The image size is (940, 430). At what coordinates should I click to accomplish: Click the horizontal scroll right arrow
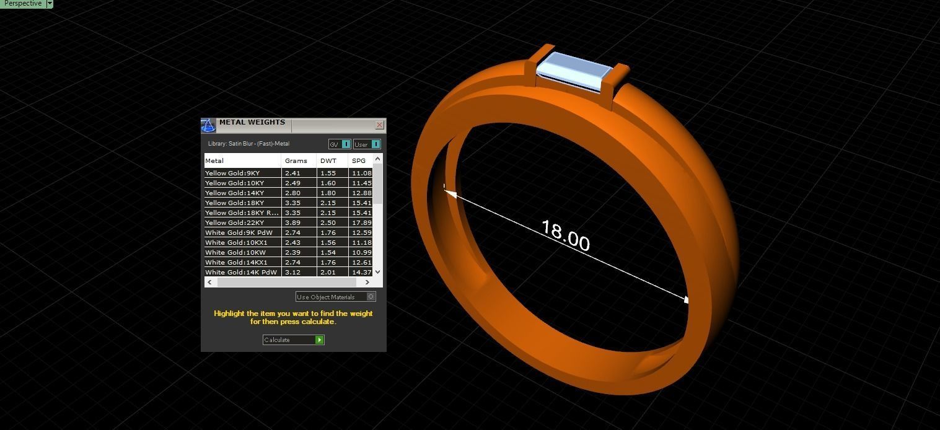[x=367, y=282]
